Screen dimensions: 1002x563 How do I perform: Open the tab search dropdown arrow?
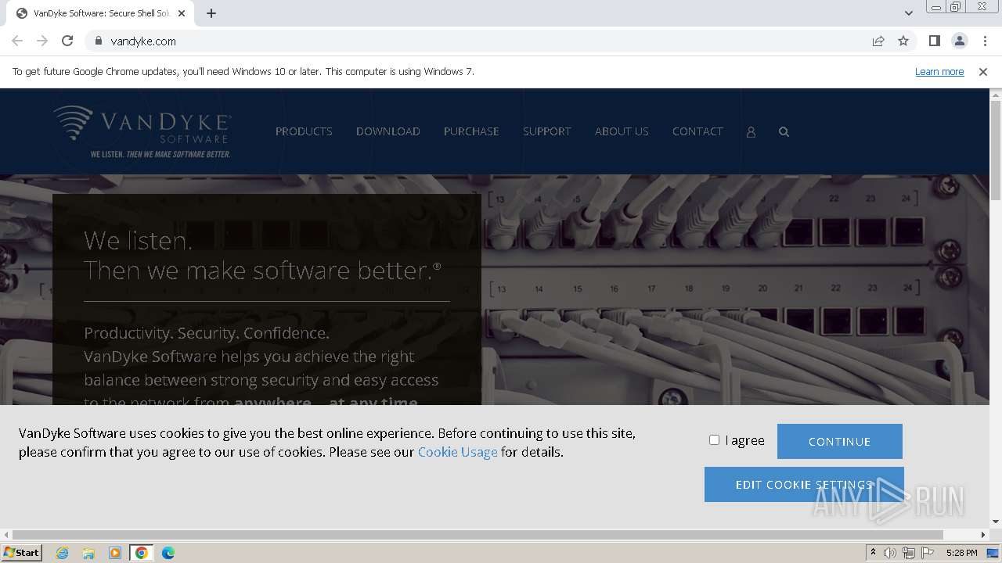(909, 13)
